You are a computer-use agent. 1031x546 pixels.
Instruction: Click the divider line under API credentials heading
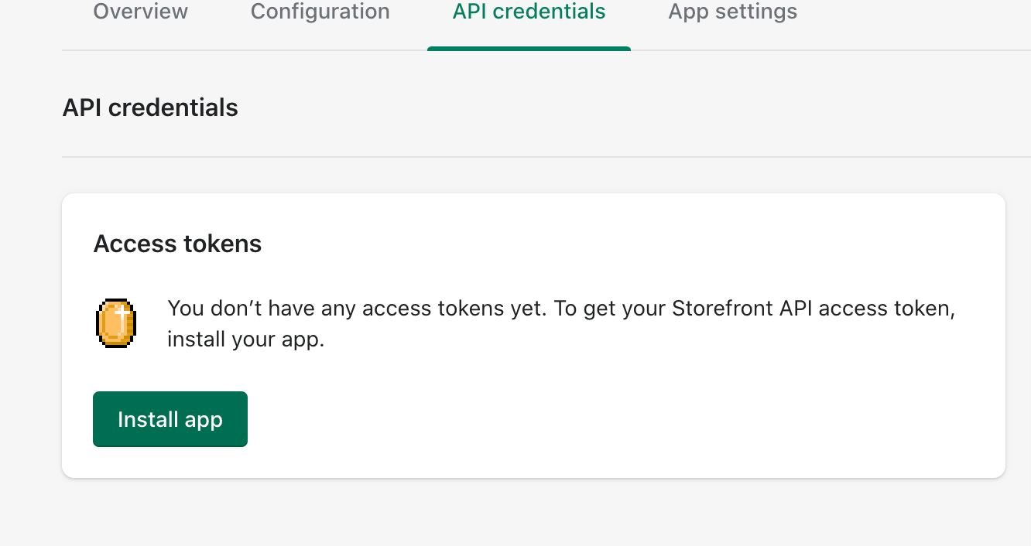[x=542, y=157]
